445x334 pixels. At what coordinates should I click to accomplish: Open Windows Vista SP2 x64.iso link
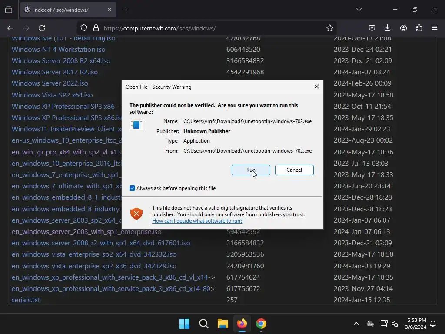pos(52,95)
